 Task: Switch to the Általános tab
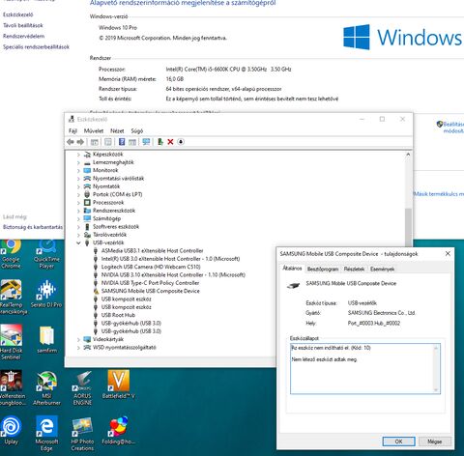pyautogui.click(x=292, y=269)
